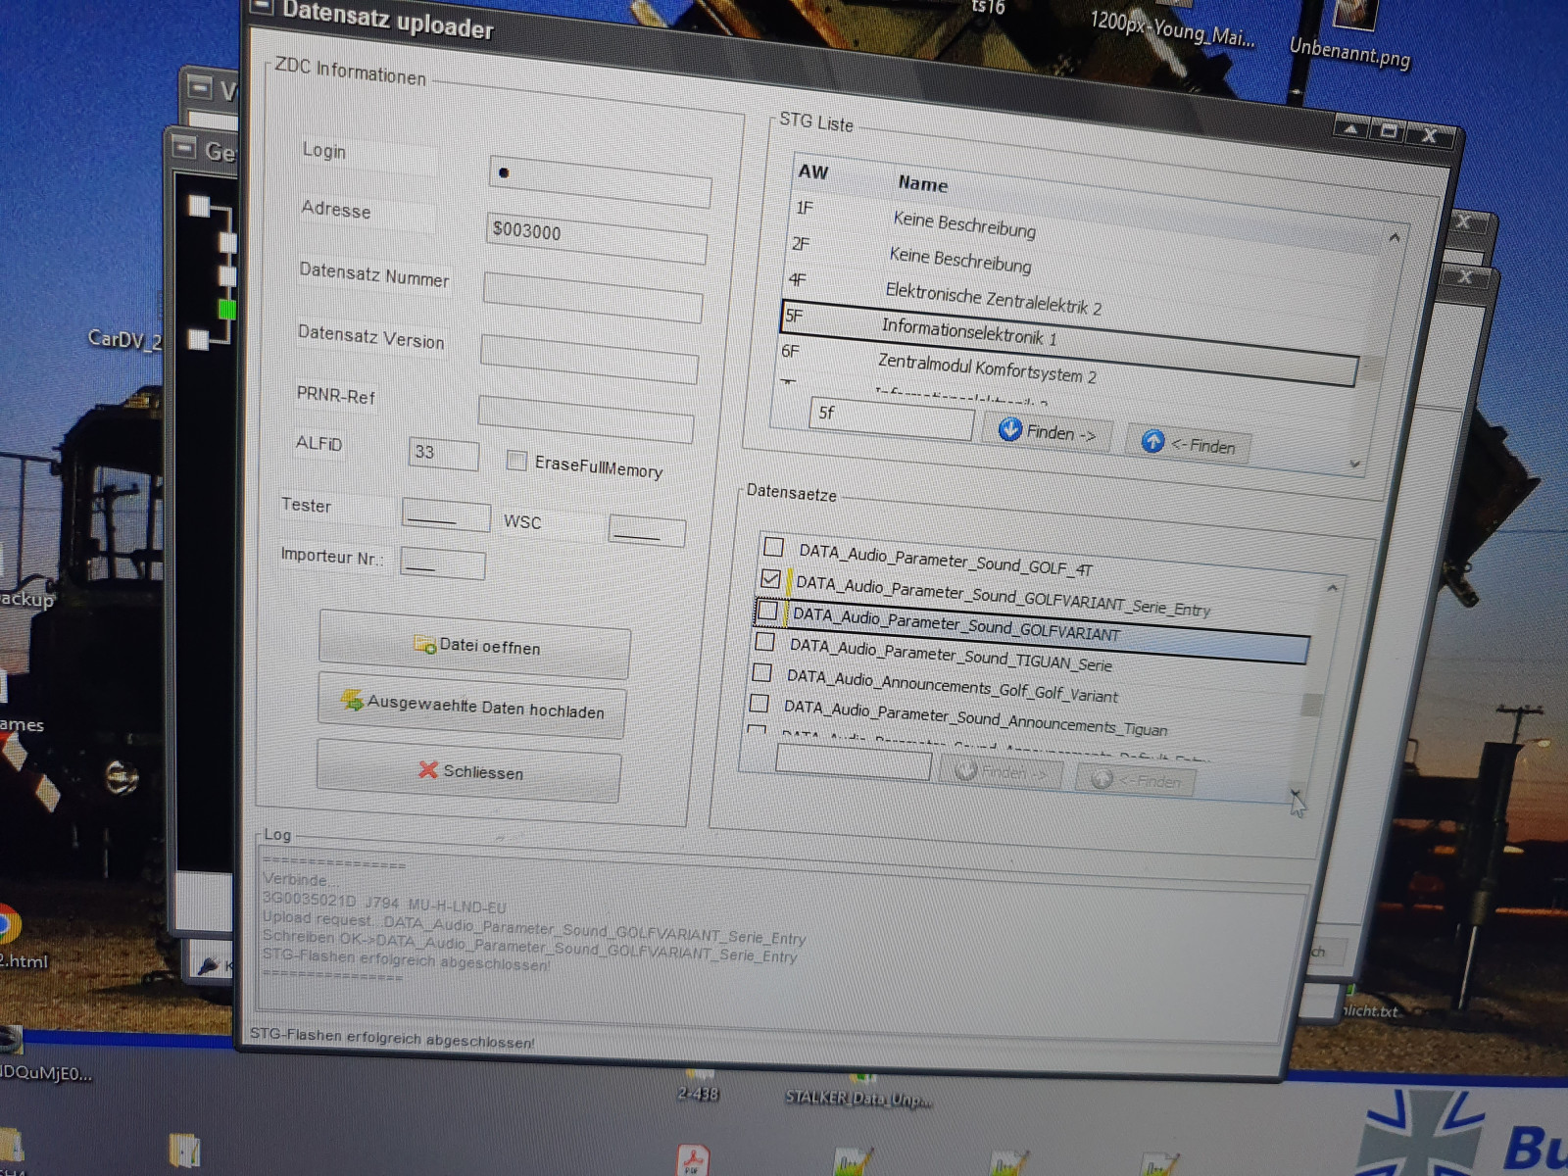Click the green node in the Ge... window tree
Screen dimensions: 1568x1176
click(227, 310)
